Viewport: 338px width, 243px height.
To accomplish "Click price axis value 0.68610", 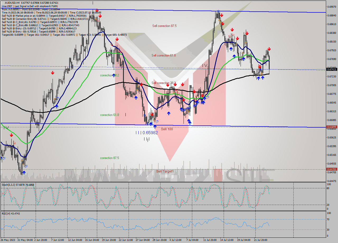I will tap(332, 24).
